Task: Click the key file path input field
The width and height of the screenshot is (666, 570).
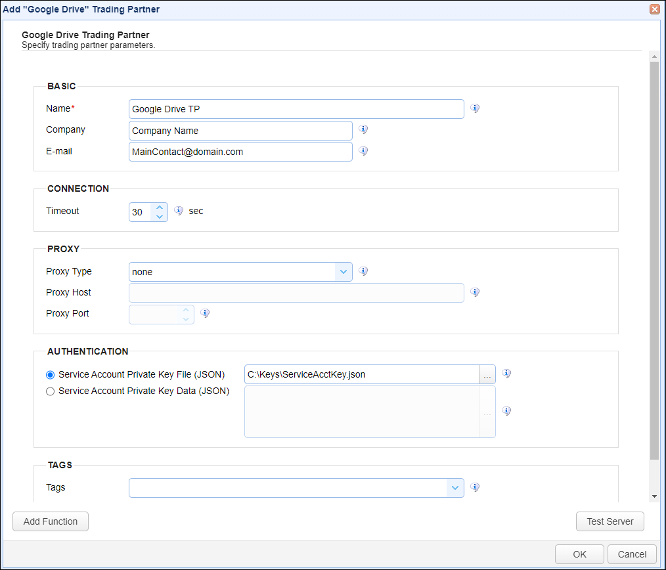Action: pos(362,374)
